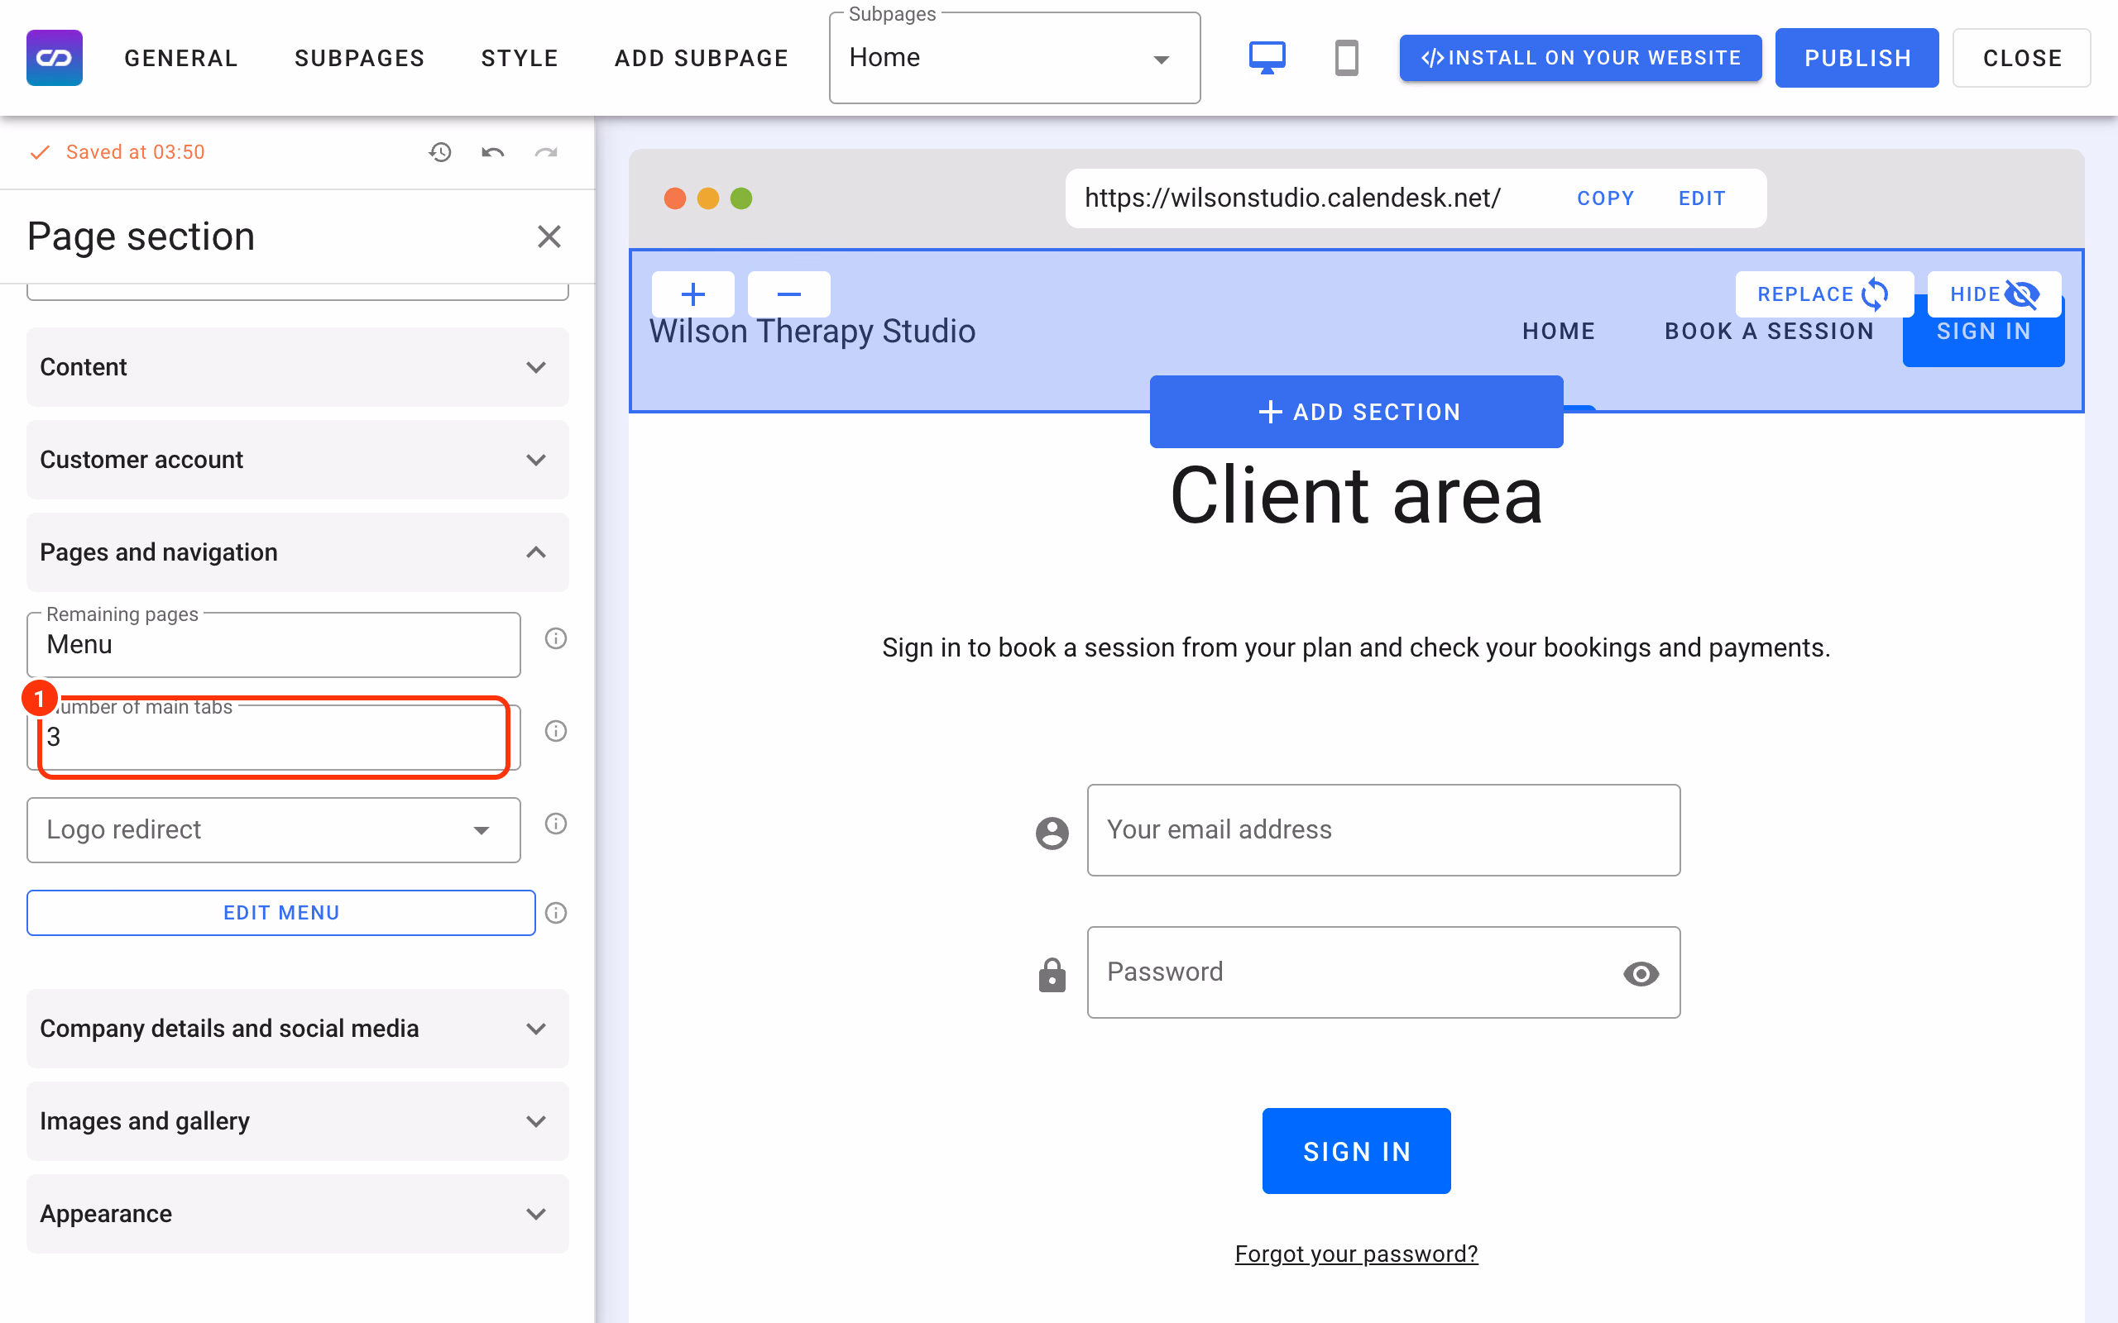Image resolution: width=2118 pixels, height=1323 pixels.
Task: Open the Subpages Home dropdown
Action: (x=1014, y=58)
